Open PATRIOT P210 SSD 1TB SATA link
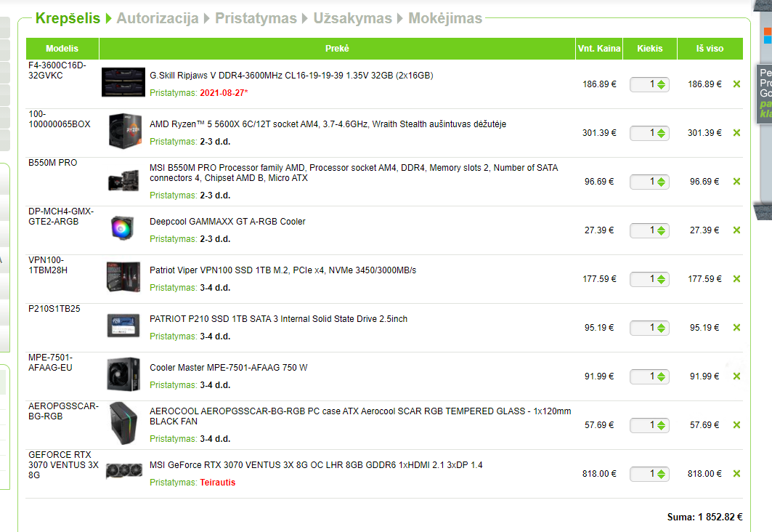The height and width of the screenshot is (532, 772). (x=279, y=319)
